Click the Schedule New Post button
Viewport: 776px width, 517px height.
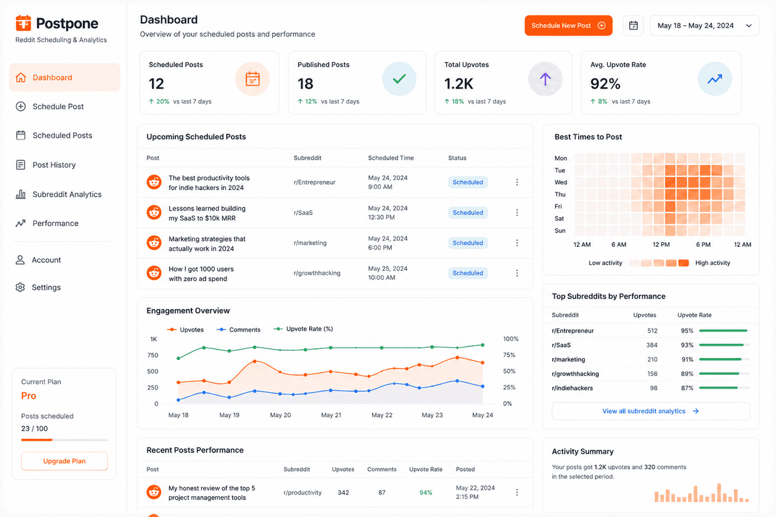coord(568,25)
